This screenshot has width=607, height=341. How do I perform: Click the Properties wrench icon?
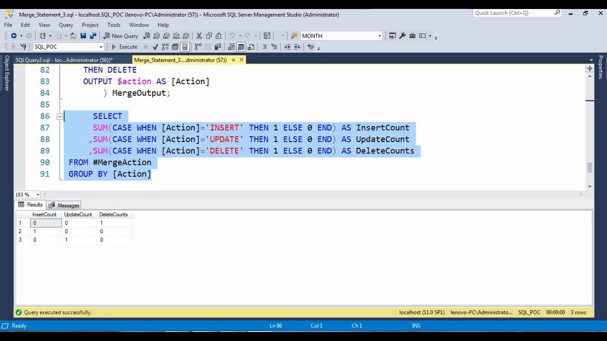402,36
